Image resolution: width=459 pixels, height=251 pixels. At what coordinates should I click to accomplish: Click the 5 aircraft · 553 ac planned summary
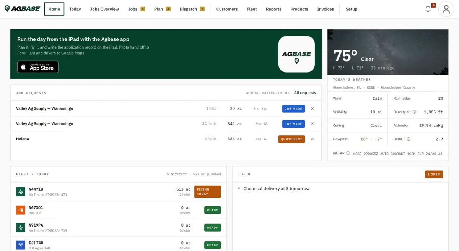point(194,174)
